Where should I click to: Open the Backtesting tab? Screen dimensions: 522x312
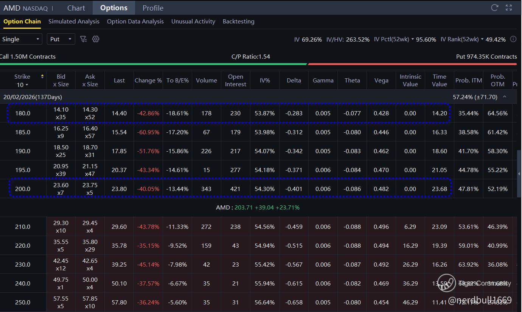click(x=238, y=22)
